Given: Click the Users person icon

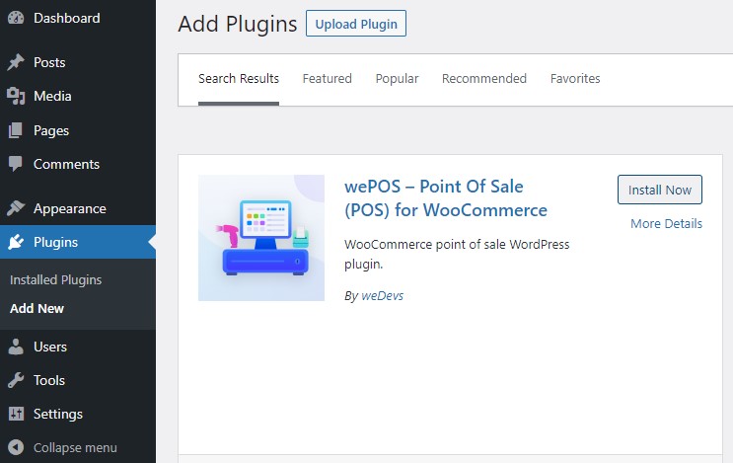Looking at the screenshot, I should [16, 347].
